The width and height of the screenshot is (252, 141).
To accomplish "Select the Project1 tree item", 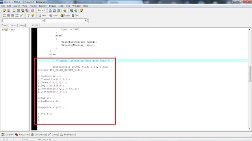I will coord(12,30).
